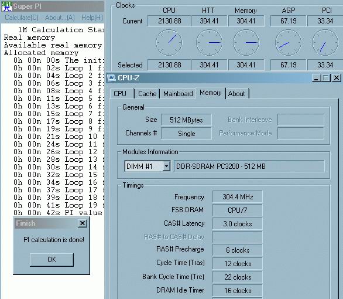Image resolution: width=343 pixels, height=299 pixels.
Task: Switch to the Mainboard tab
Action: tap(178, 94)
